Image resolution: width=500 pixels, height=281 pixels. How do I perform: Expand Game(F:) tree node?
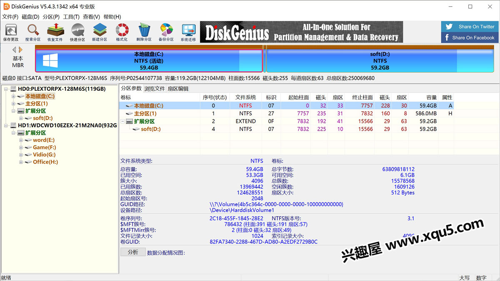[21, 147]
